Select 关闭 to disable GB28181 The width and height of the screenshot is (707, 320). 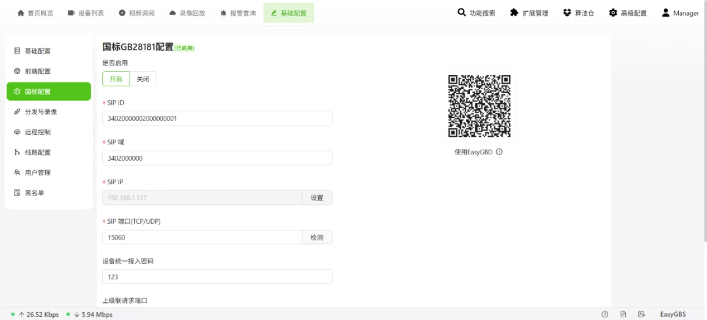pyautogui.click(x=143, y=79)
